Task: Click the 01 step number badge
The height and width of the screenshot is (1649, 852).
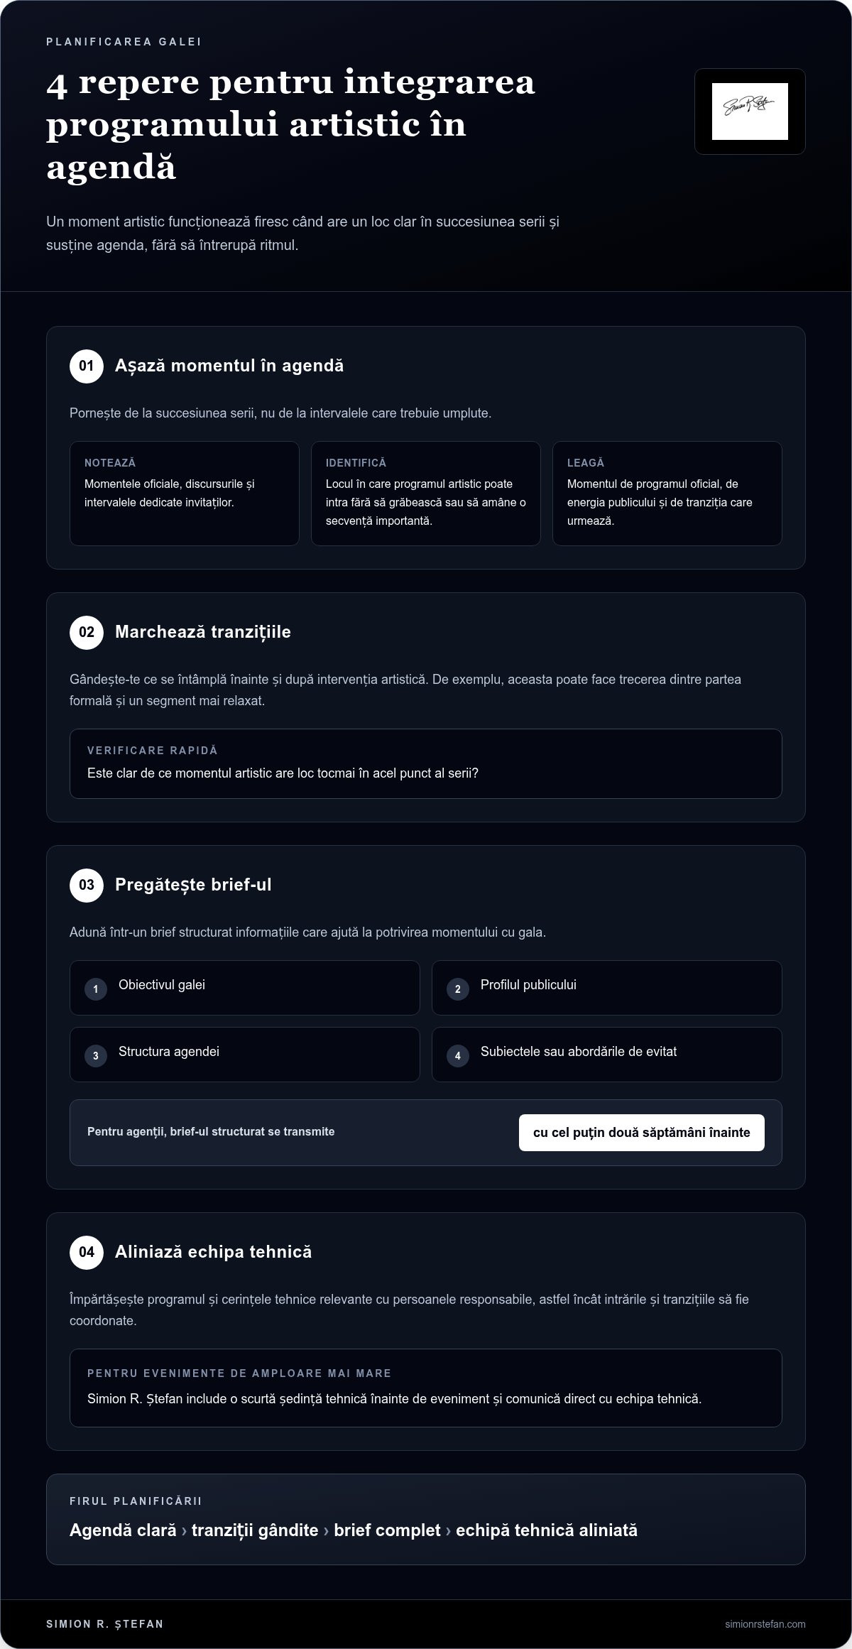Action: click(87, 366)
